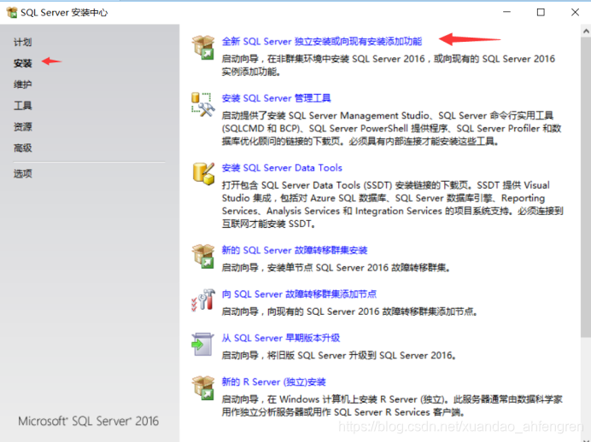This screenshot has height=442, width=591.
Task: Click the scrollbar up arrow
Action: [586, 32]
